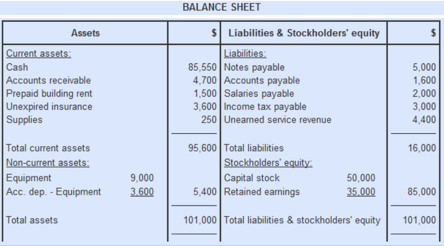Click the Supplies value 250

click(209, 120)
